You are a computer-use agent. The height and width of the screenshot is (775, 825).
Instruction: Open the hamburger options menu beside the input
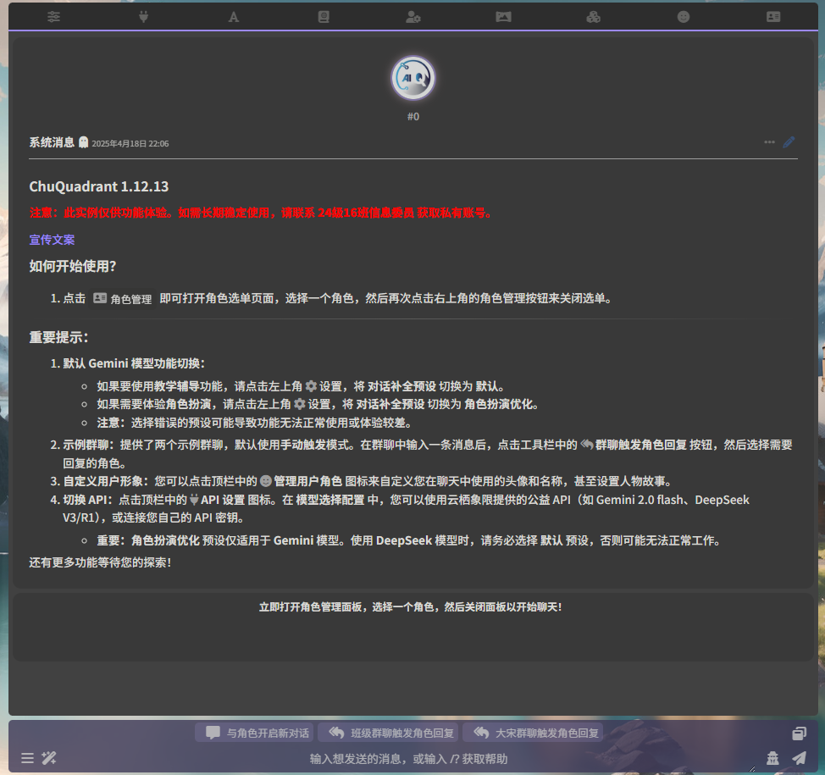(28, 758)
